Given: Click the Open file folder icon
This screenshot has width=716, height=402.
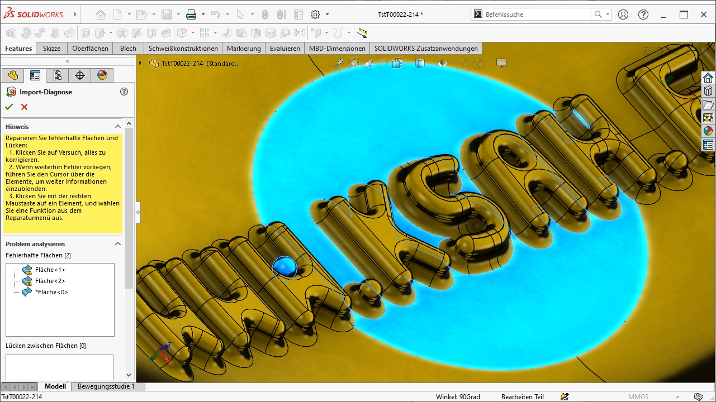Looking at the screenshot, I should 141,15.
